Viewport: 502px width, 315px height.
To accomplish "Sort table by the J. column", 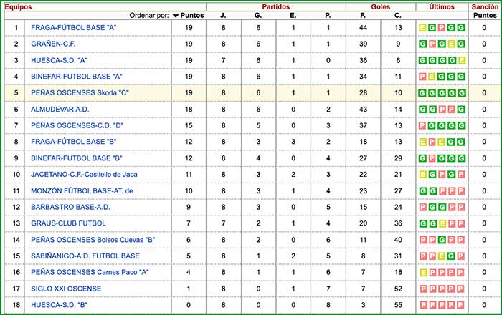I will pyautogui.click(x=223, y=15).
